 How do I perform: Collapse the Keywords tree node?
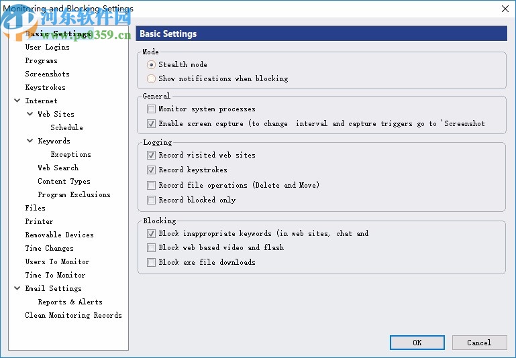pyautogui.click(x=30, y=141)
